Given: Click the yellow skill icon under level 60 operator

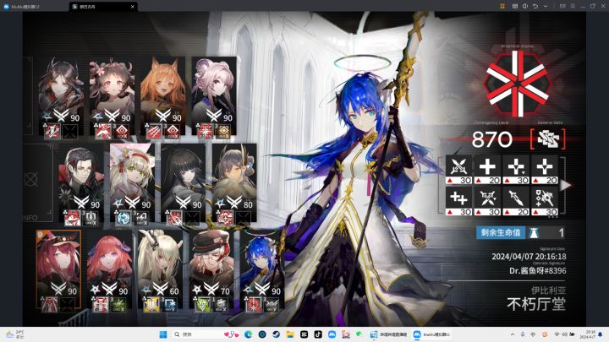Looking at the screenshot, I should (151, 305).
